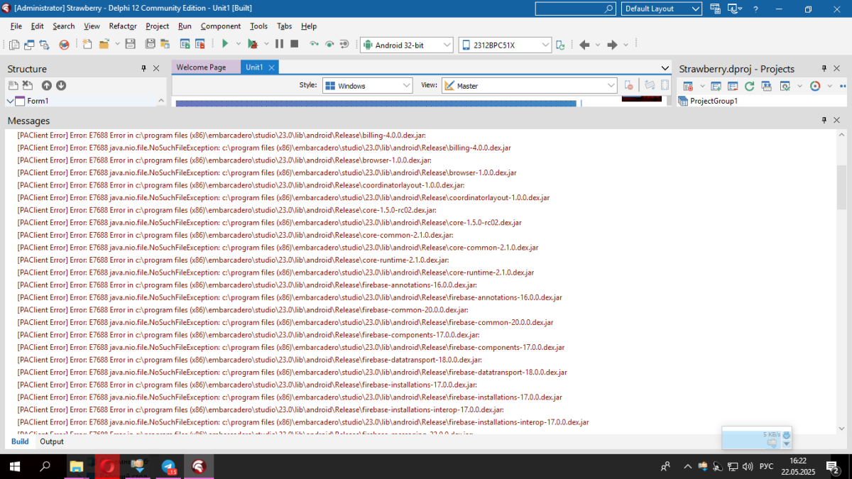
Task: Collapse the Form1 tree node
Action: point(10,101)
